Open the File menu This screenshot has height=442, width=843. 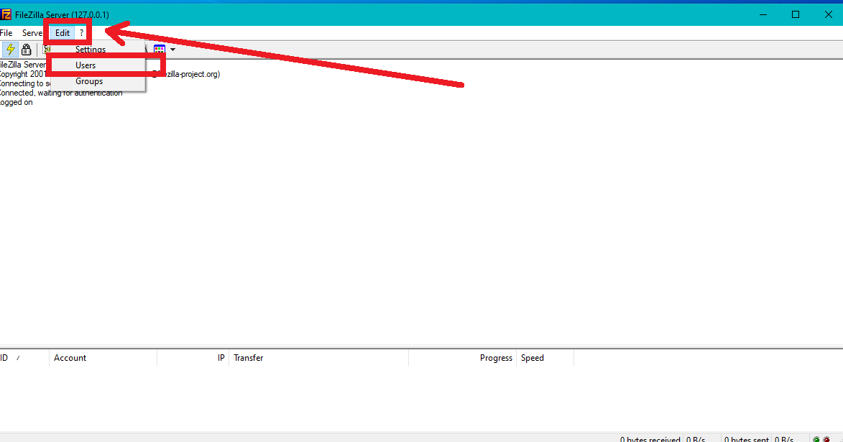pyautogui.click(x=6, y=33)
